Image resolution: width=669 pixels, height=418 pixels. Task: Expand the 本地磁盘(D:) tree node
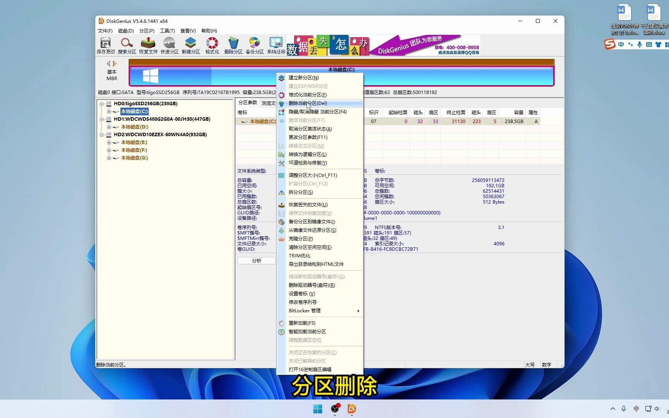(x=109, y=127)
